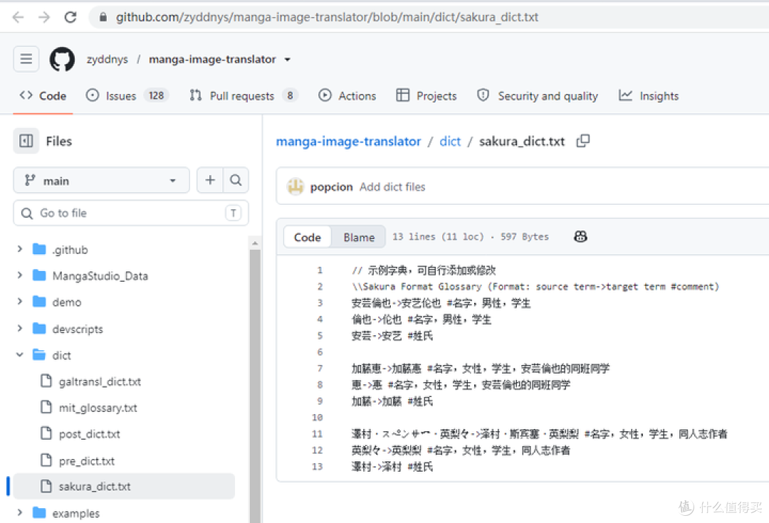Viewport: 769px width, 523px height.
Task: Open the Projects tab
Action: click(427, 95)
